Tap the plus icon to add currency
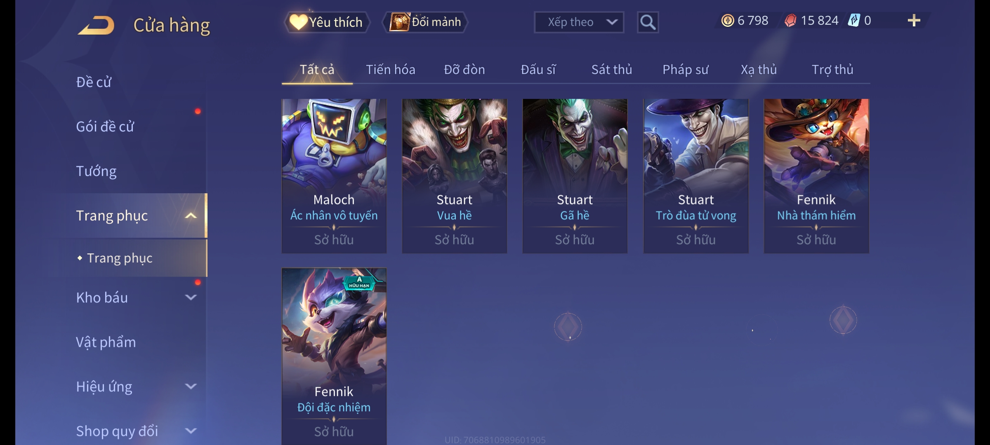 pyautogui.click(x=914, y=21)
